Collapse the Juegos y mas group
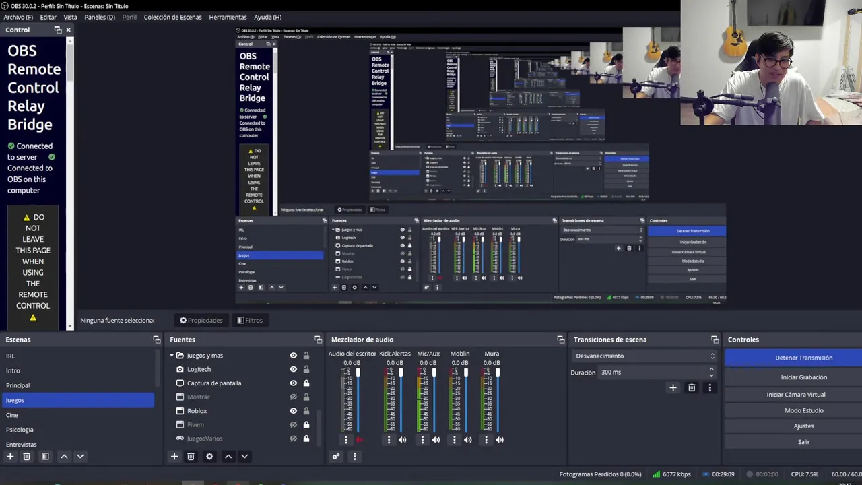Image resolution: width=862 pixels, height=485 pixels. [x=172, y=356]
